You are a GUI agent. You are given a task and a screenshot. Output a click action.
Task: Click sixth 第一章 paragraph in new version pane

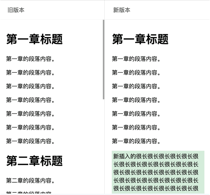136,127
